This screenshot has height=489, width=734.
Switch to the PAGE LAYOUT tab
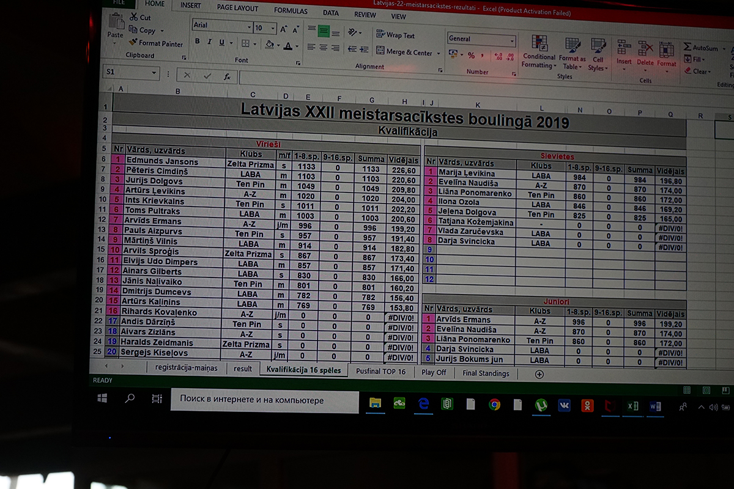click(237, 8)
